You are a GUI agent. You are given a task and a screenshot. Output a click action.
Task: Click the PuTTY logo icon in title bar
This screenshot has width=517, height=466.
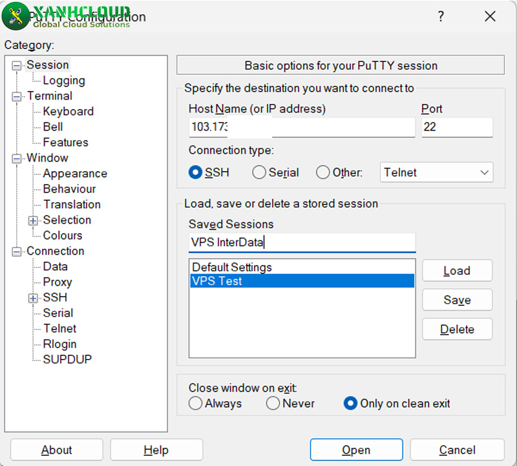[16, 17]
